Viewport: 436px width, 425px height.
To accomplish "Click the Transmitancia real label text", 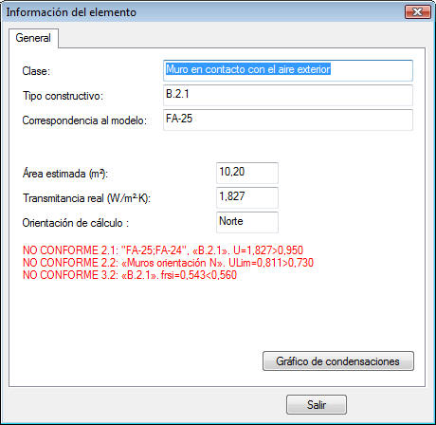I will [x=86, y=198].
